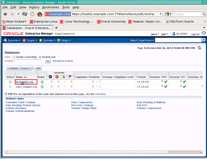207x159 pixels.
Task: Open the hr.example.com database link
Action: click(x=24, y=82)
